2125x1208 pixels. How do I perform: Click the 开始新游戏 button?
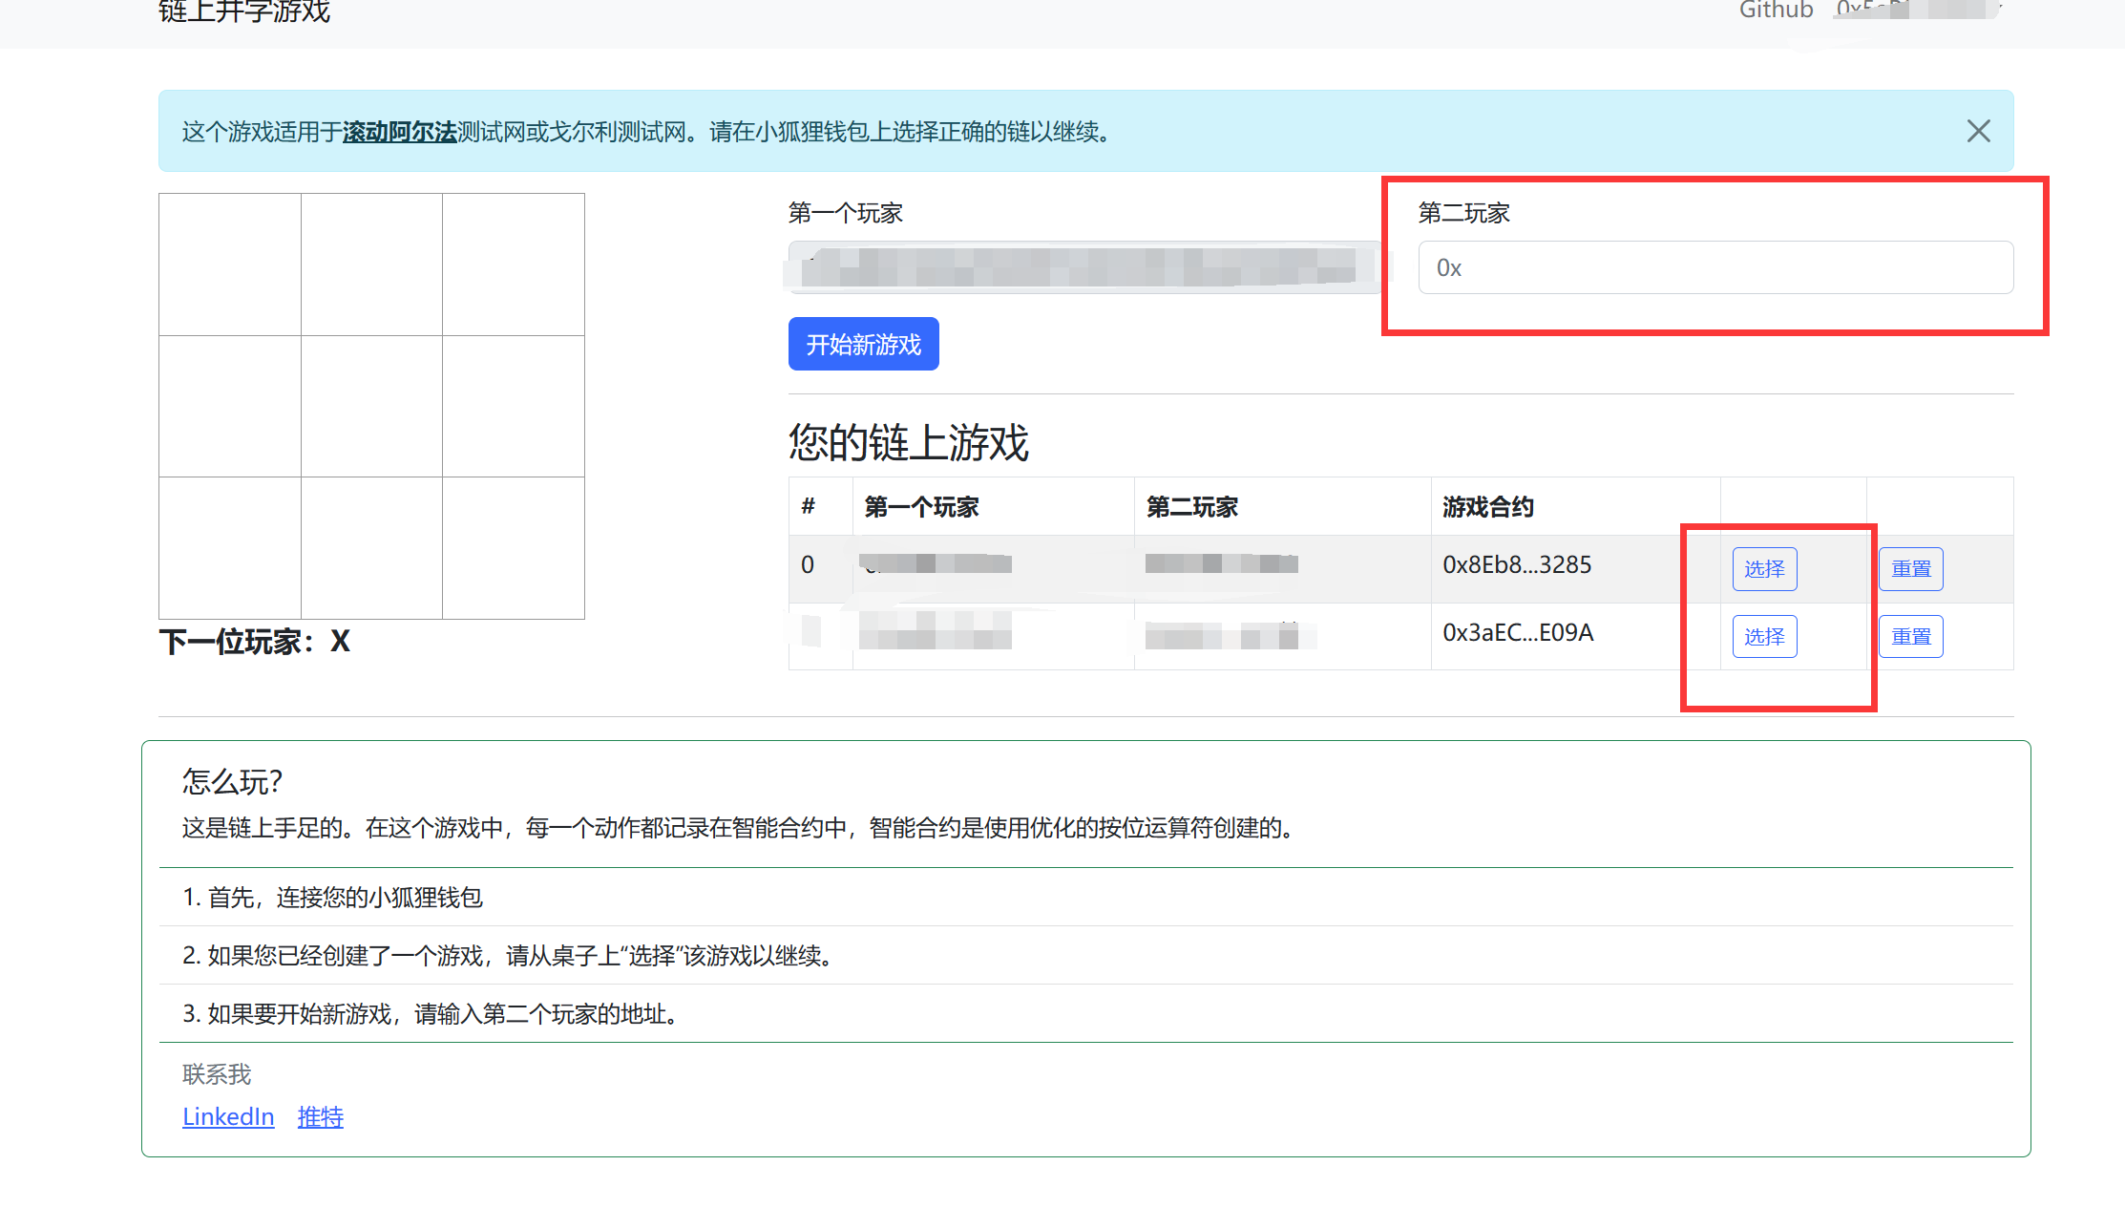(x=863, y=344)
